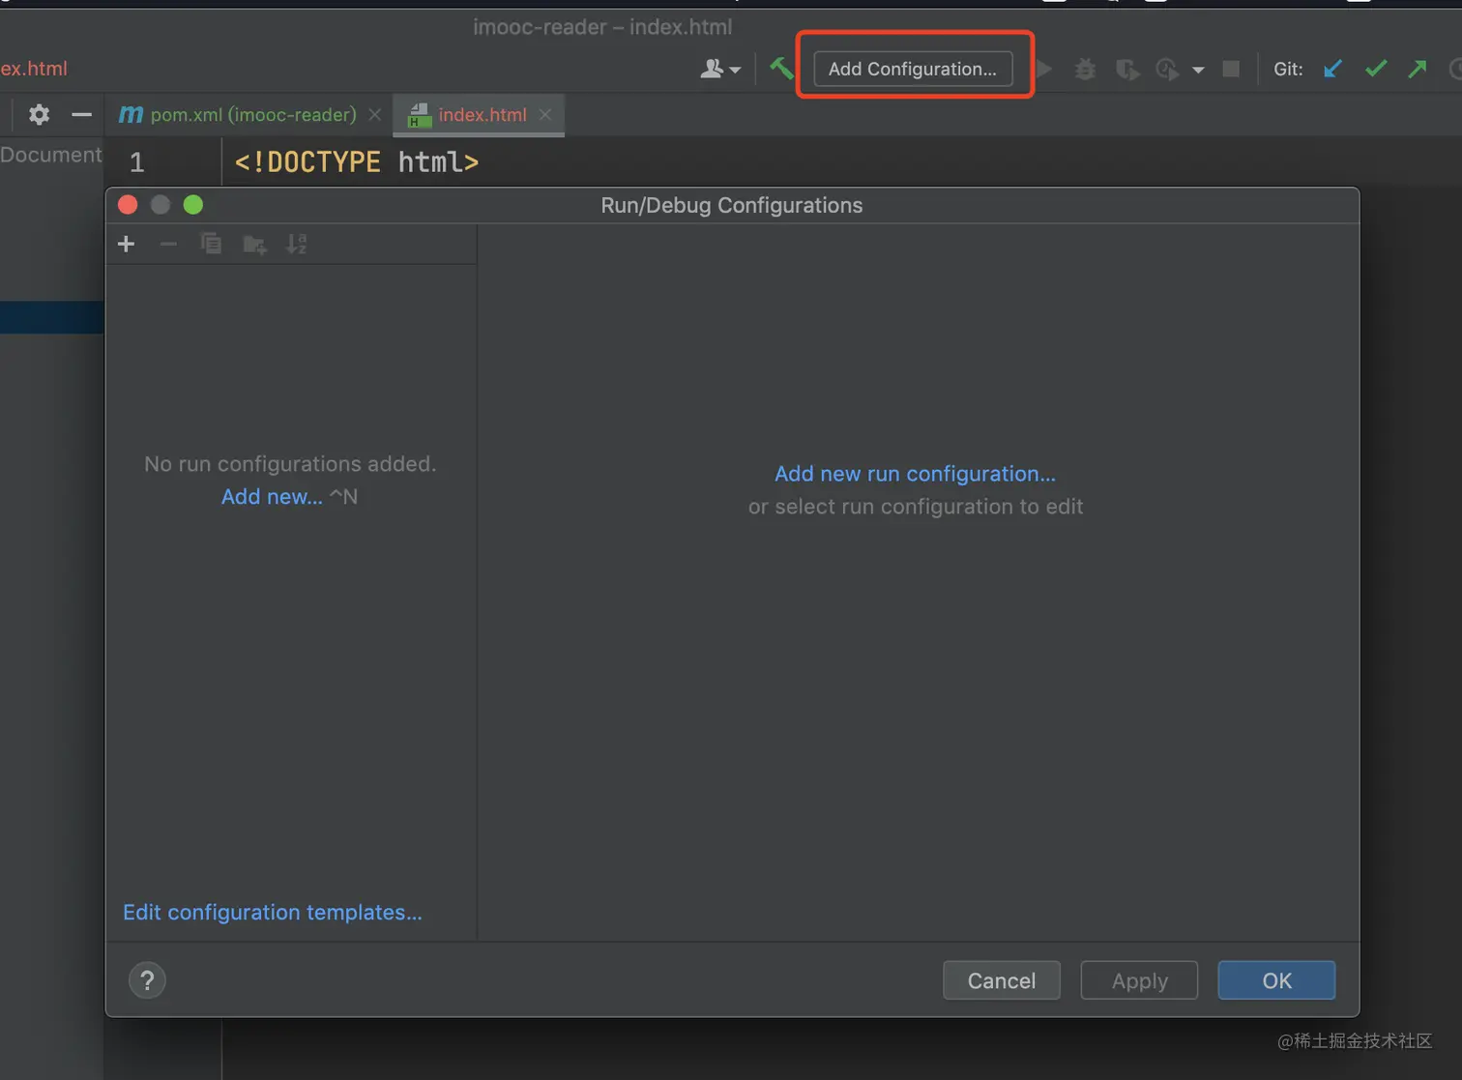Click the Save to folder icon

(254, 244)
